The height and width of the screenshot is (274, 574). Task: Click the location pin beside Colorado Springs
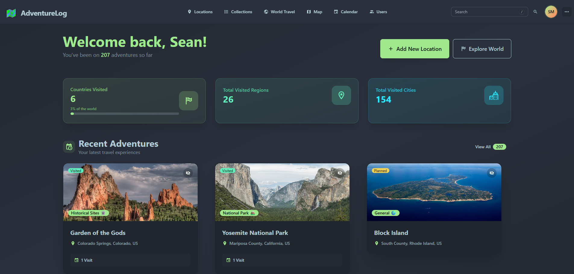(x=73, y=243)
